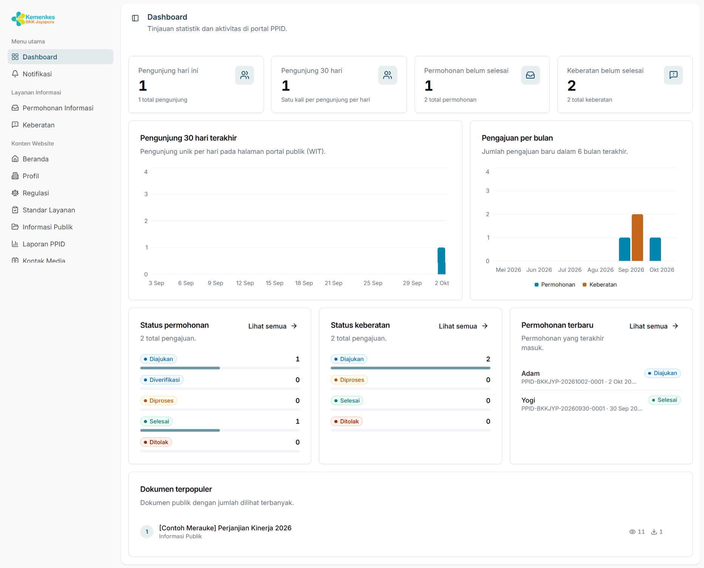The height and width of the screenshot is (568, 704).
Task: Open Adam's latest request entry
Action: tap(601, 377)
